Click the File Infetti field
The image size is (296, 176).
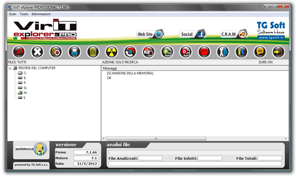click(x=210, y=158)
